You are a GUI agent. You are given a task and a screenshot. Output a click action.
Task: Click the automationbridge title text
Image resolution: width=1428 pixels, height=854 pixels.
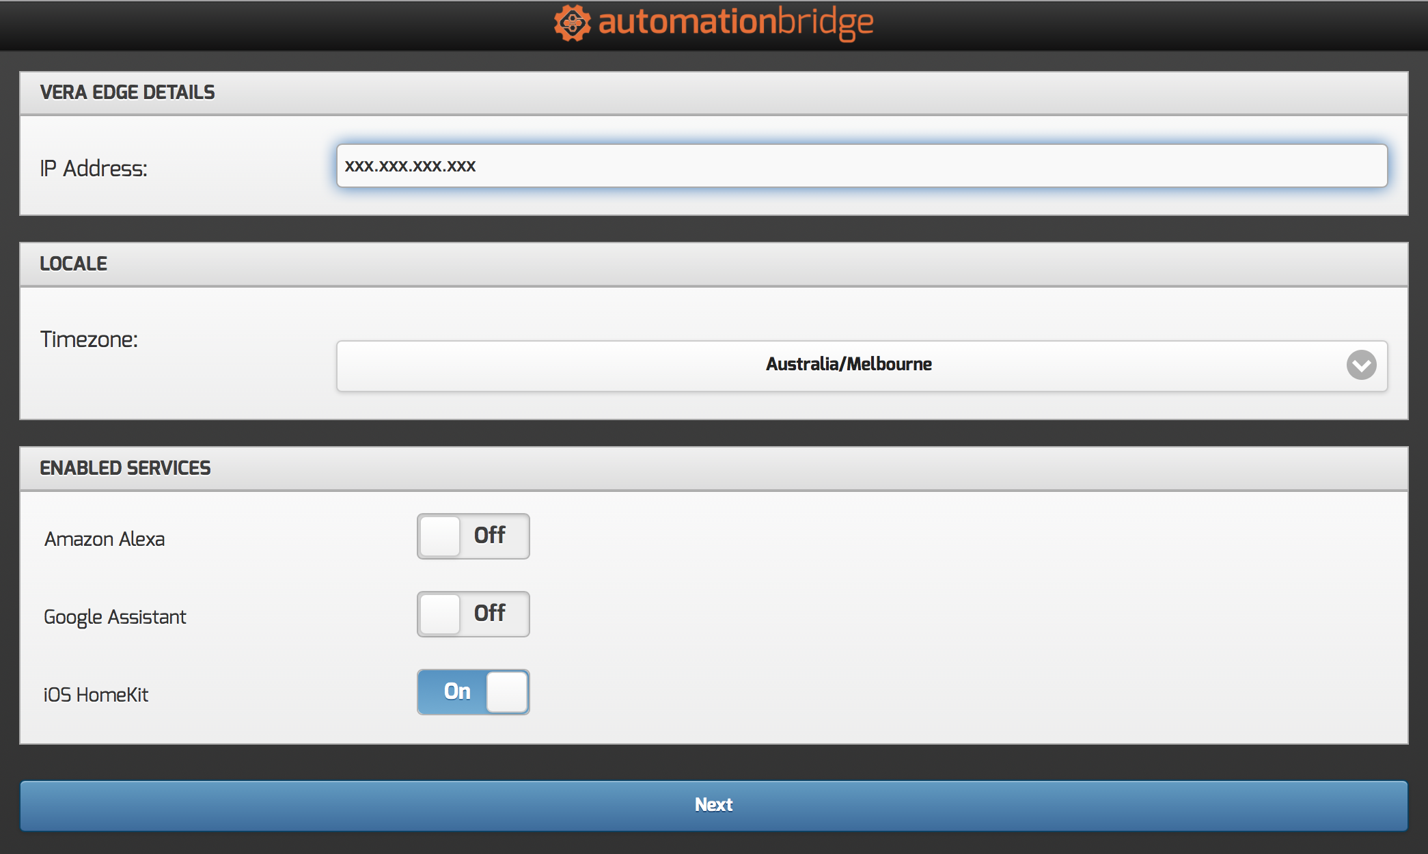(735, 22)
